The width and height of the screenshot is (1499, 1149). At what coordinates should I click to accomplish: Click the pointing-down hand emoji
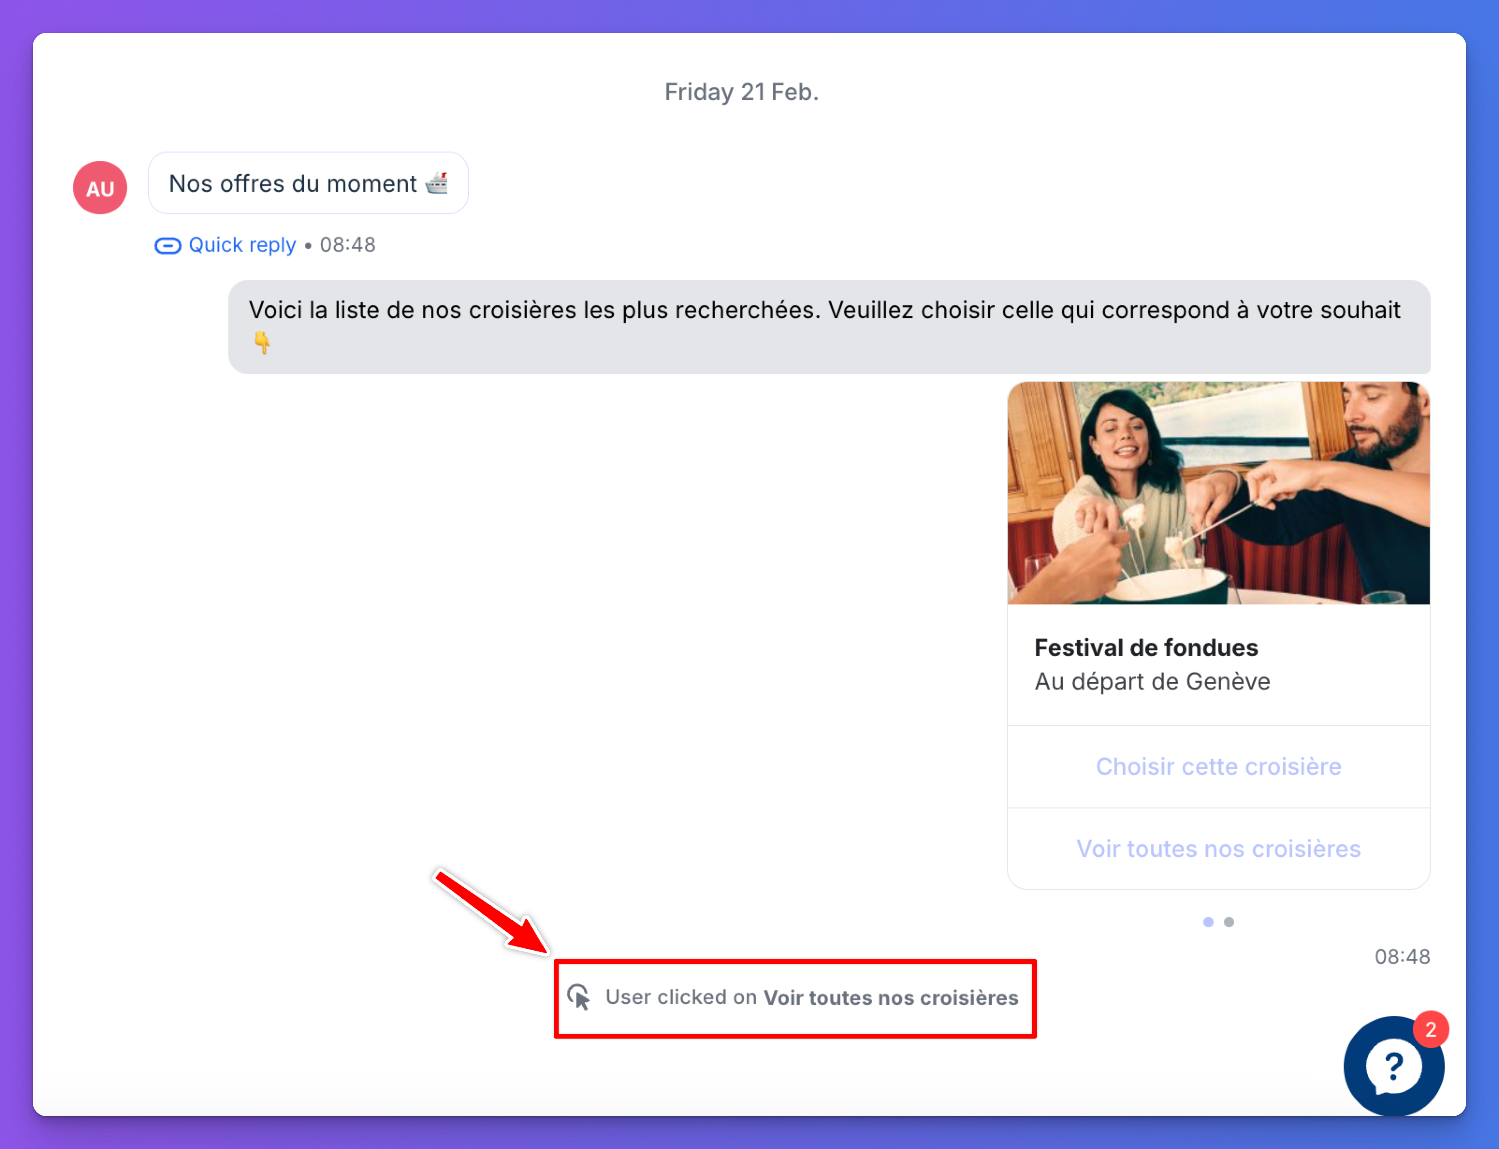coord(262,342)
